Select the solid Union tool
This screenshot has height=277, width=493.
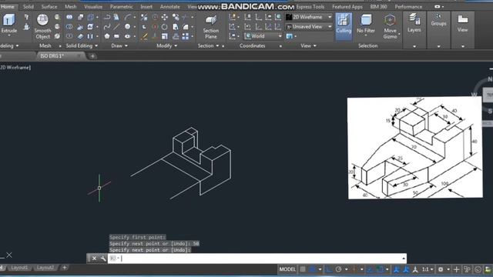click(x=69, y=17)
